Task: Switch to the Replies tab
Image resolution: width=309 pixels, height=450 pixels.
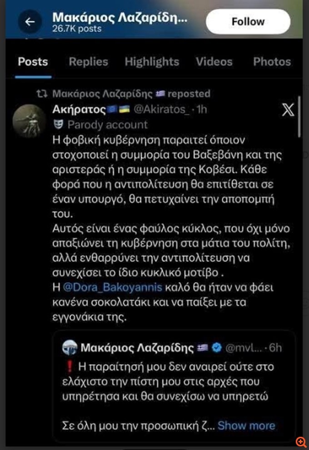Action: coord(88,62)
